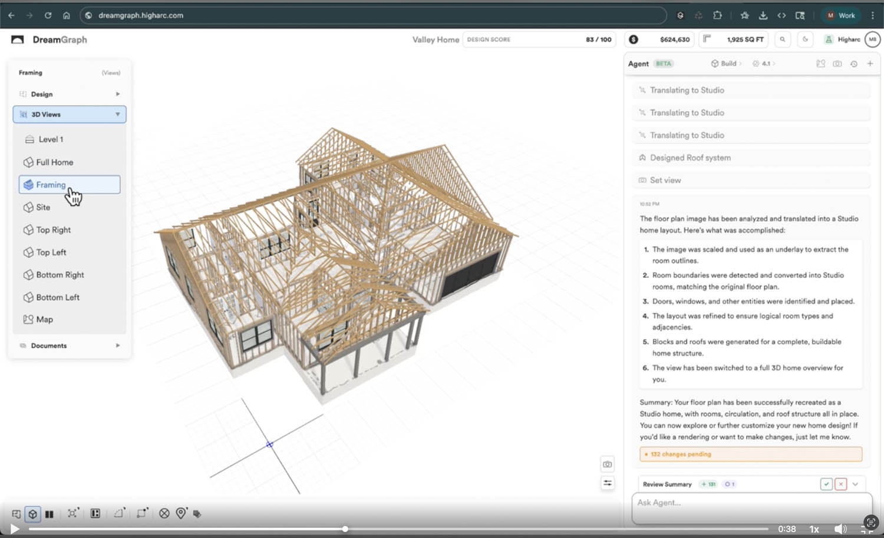This screenshot has width=884, height=538.
Task: Select the Full Home 3D view
Action: (54, 162)
